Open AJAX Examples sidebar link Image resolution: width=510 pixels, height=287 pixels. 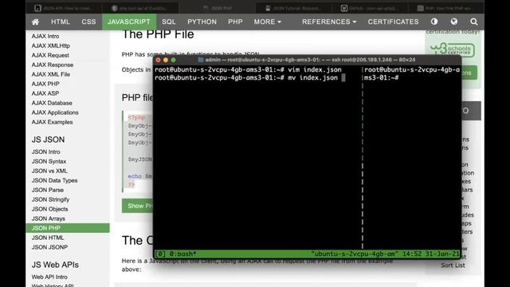52,122
